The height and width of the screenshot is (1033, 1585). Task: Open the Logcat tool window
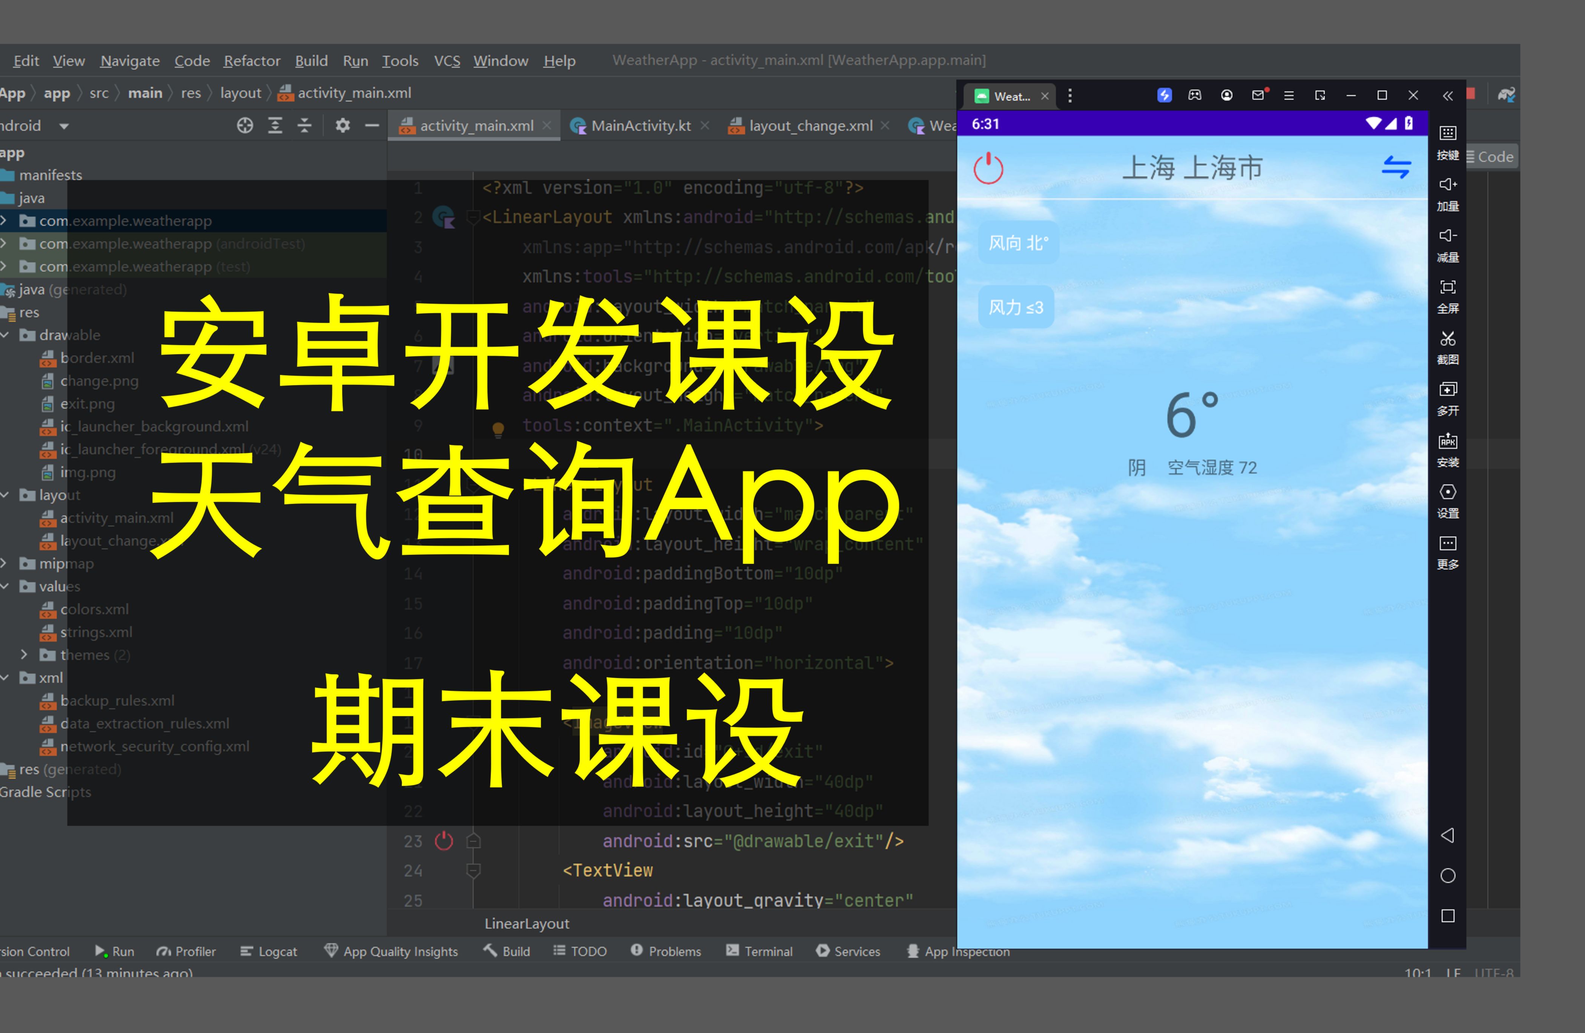click(x=269, y=951)
